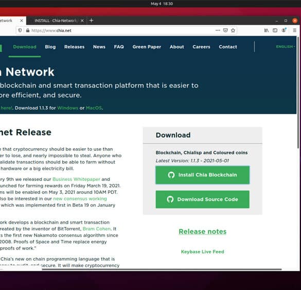Image resolution: width=301 pixels, height=290 pixels.
Task: Open the Download nav item
Action: point(25,47)
